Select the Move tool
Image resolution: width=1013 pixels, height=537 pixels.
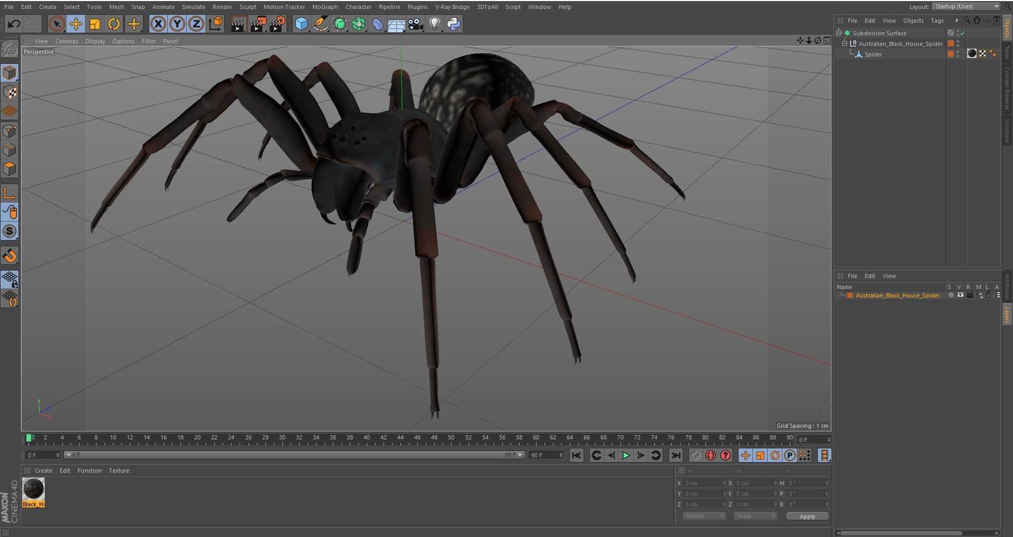[76, 24]
